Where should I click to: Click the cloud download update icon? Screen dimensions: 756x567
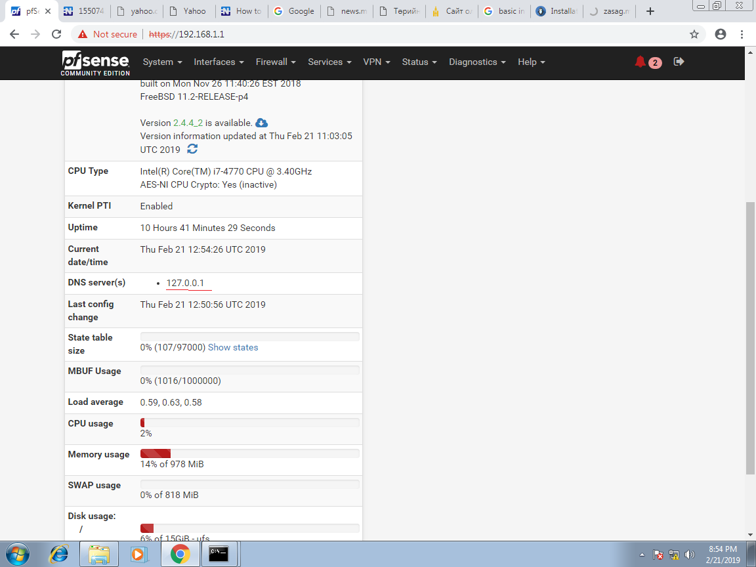[261, 123]
